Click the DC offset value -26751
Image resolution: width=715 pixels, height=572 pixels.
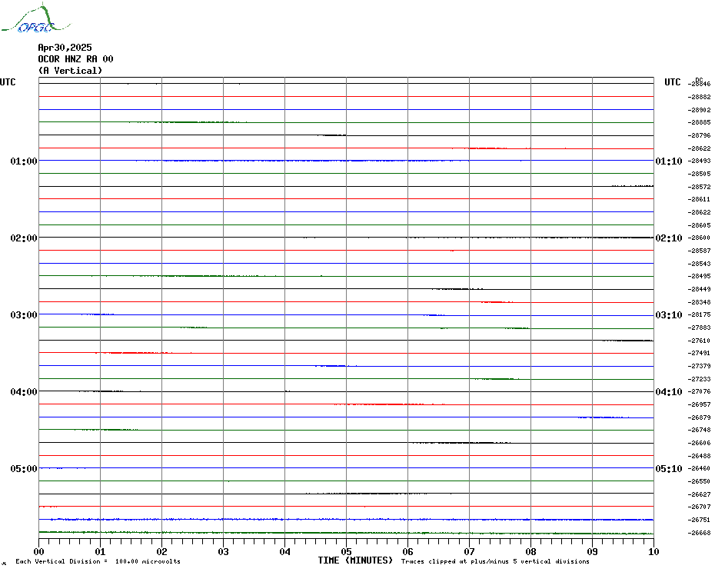pyautogui.click(x=699, y=520)
